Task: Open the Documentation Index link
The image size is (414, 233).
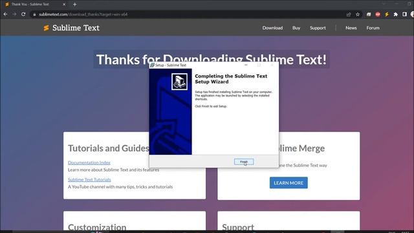Action: 89,162
